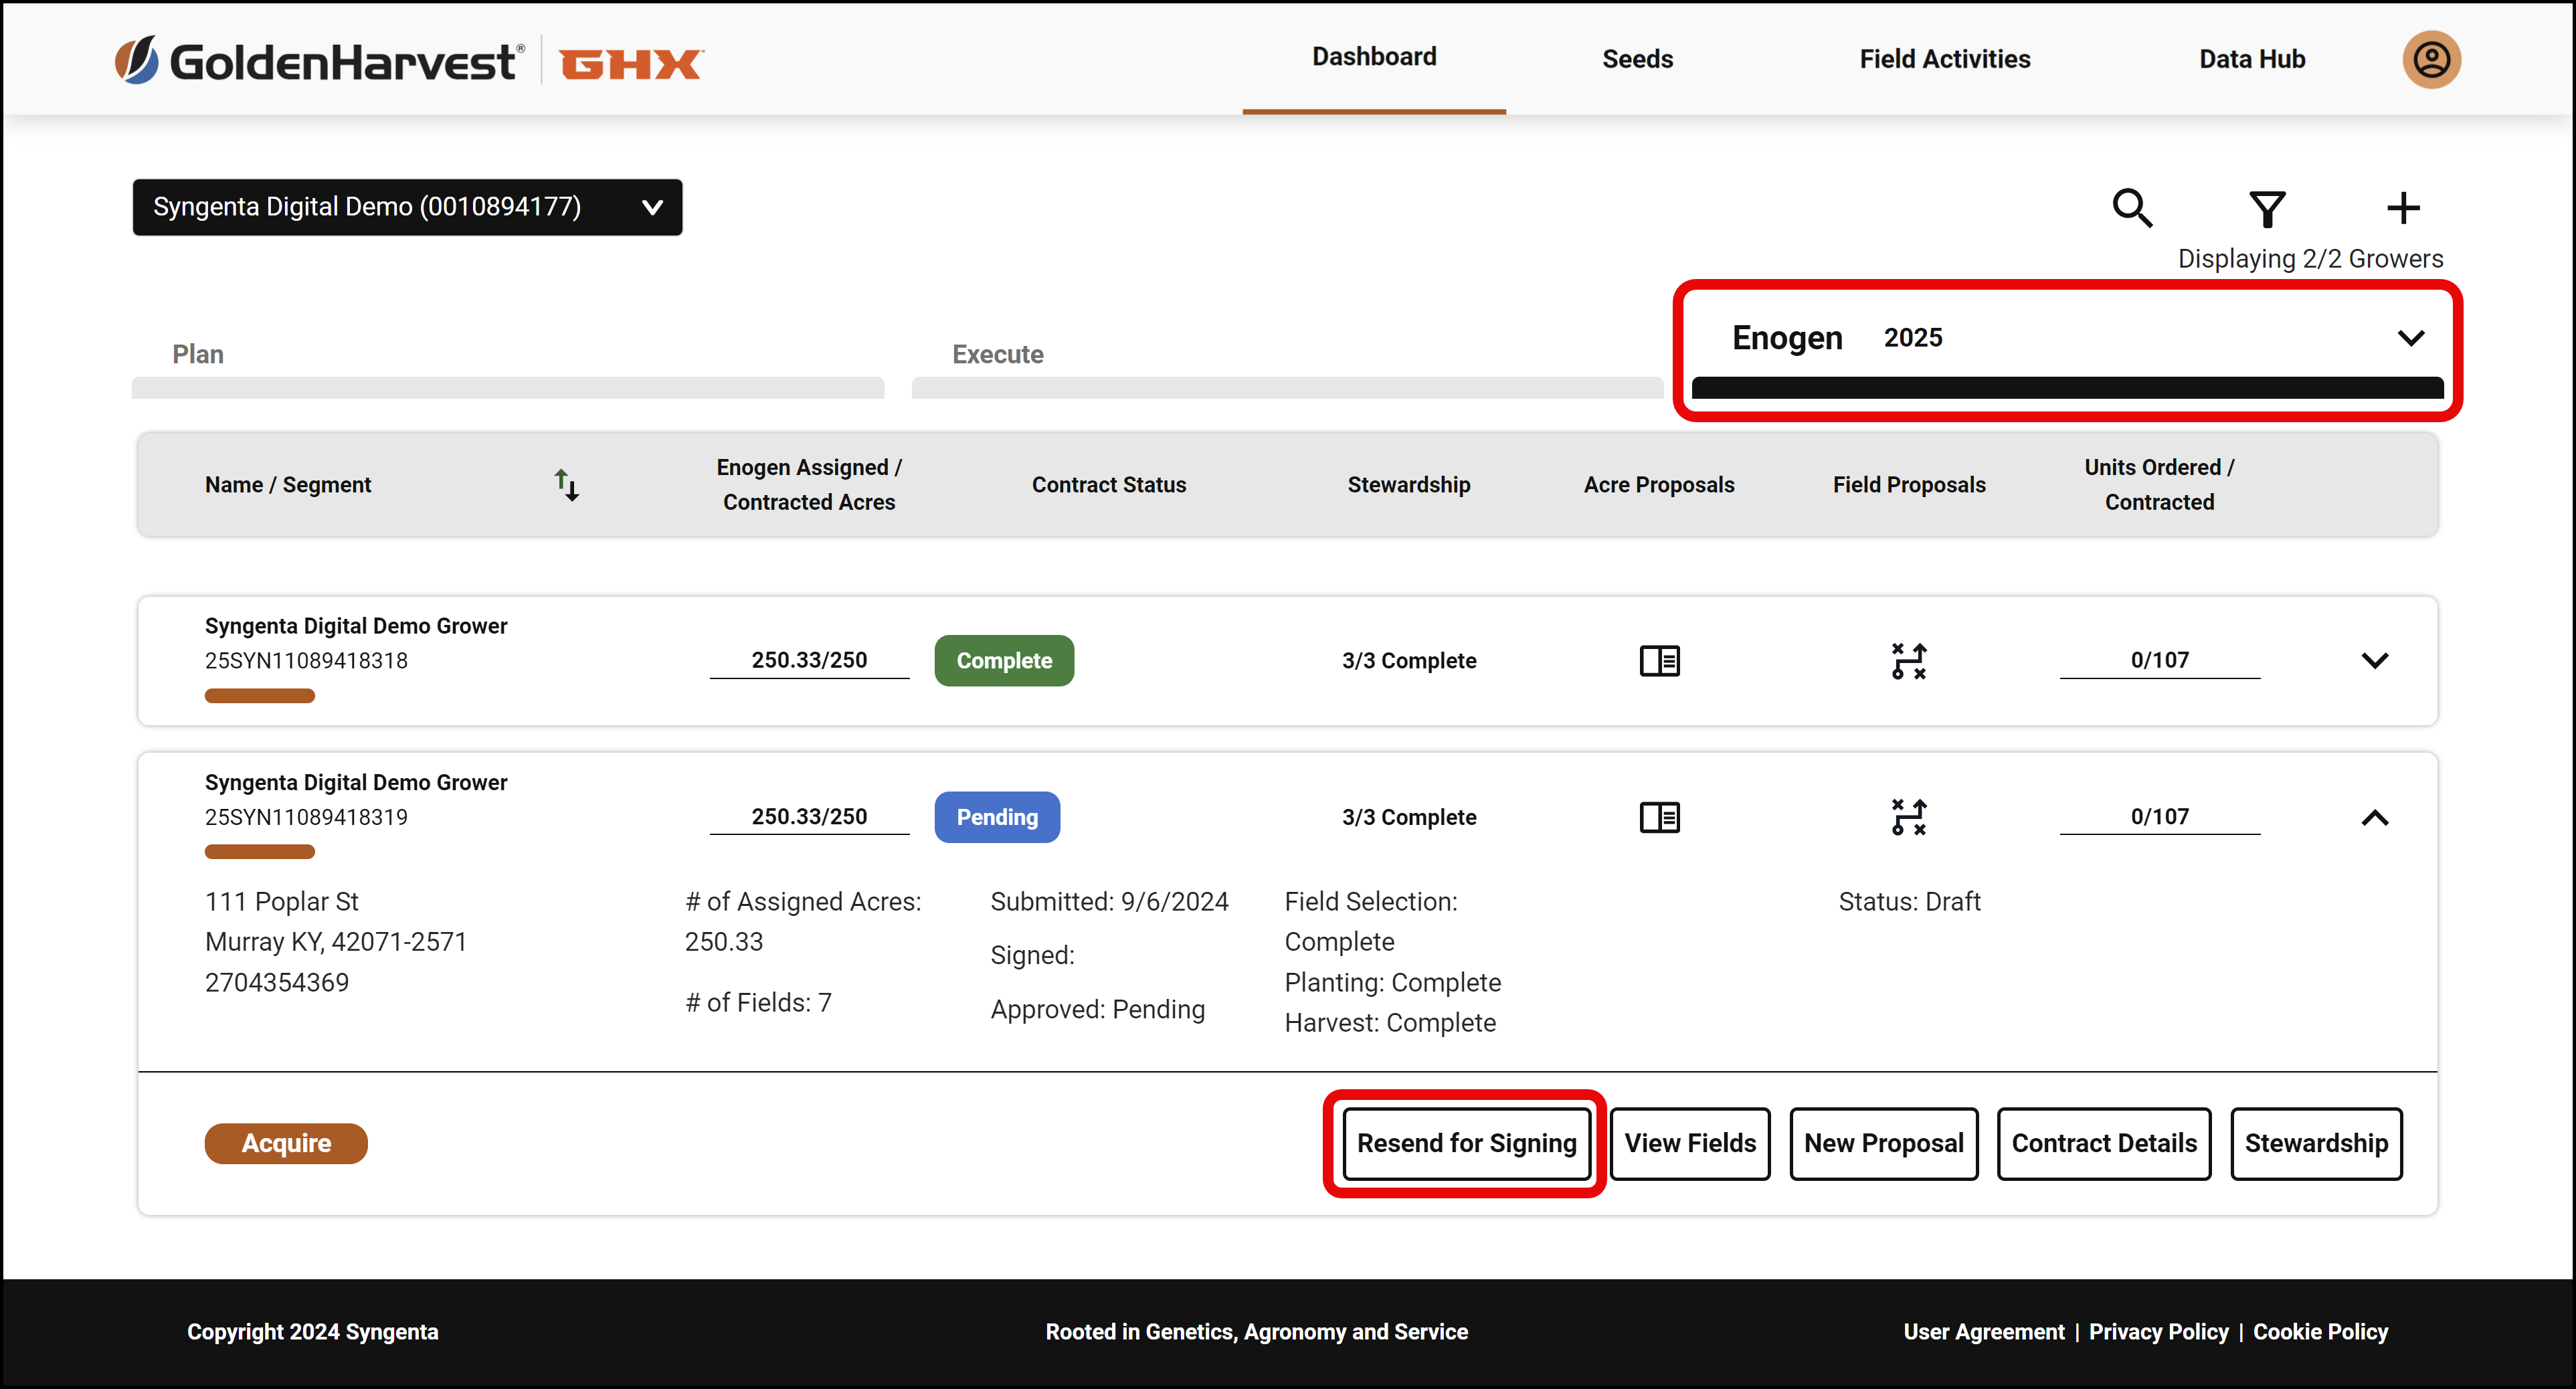This screenshot has width=2576, height=1389.
Task: Click the Contract Status column header
Action: click(1109, 485)
